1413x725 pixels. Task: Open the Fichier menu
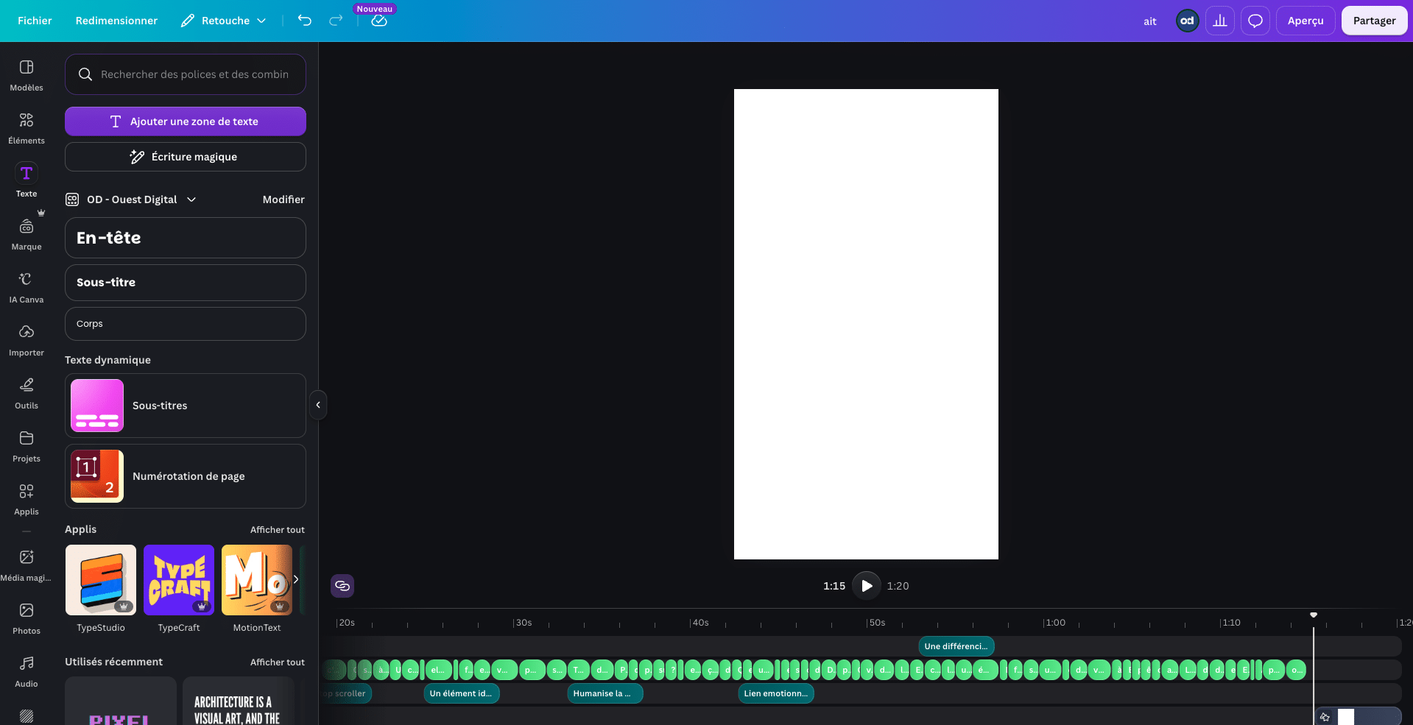point(35,21)
